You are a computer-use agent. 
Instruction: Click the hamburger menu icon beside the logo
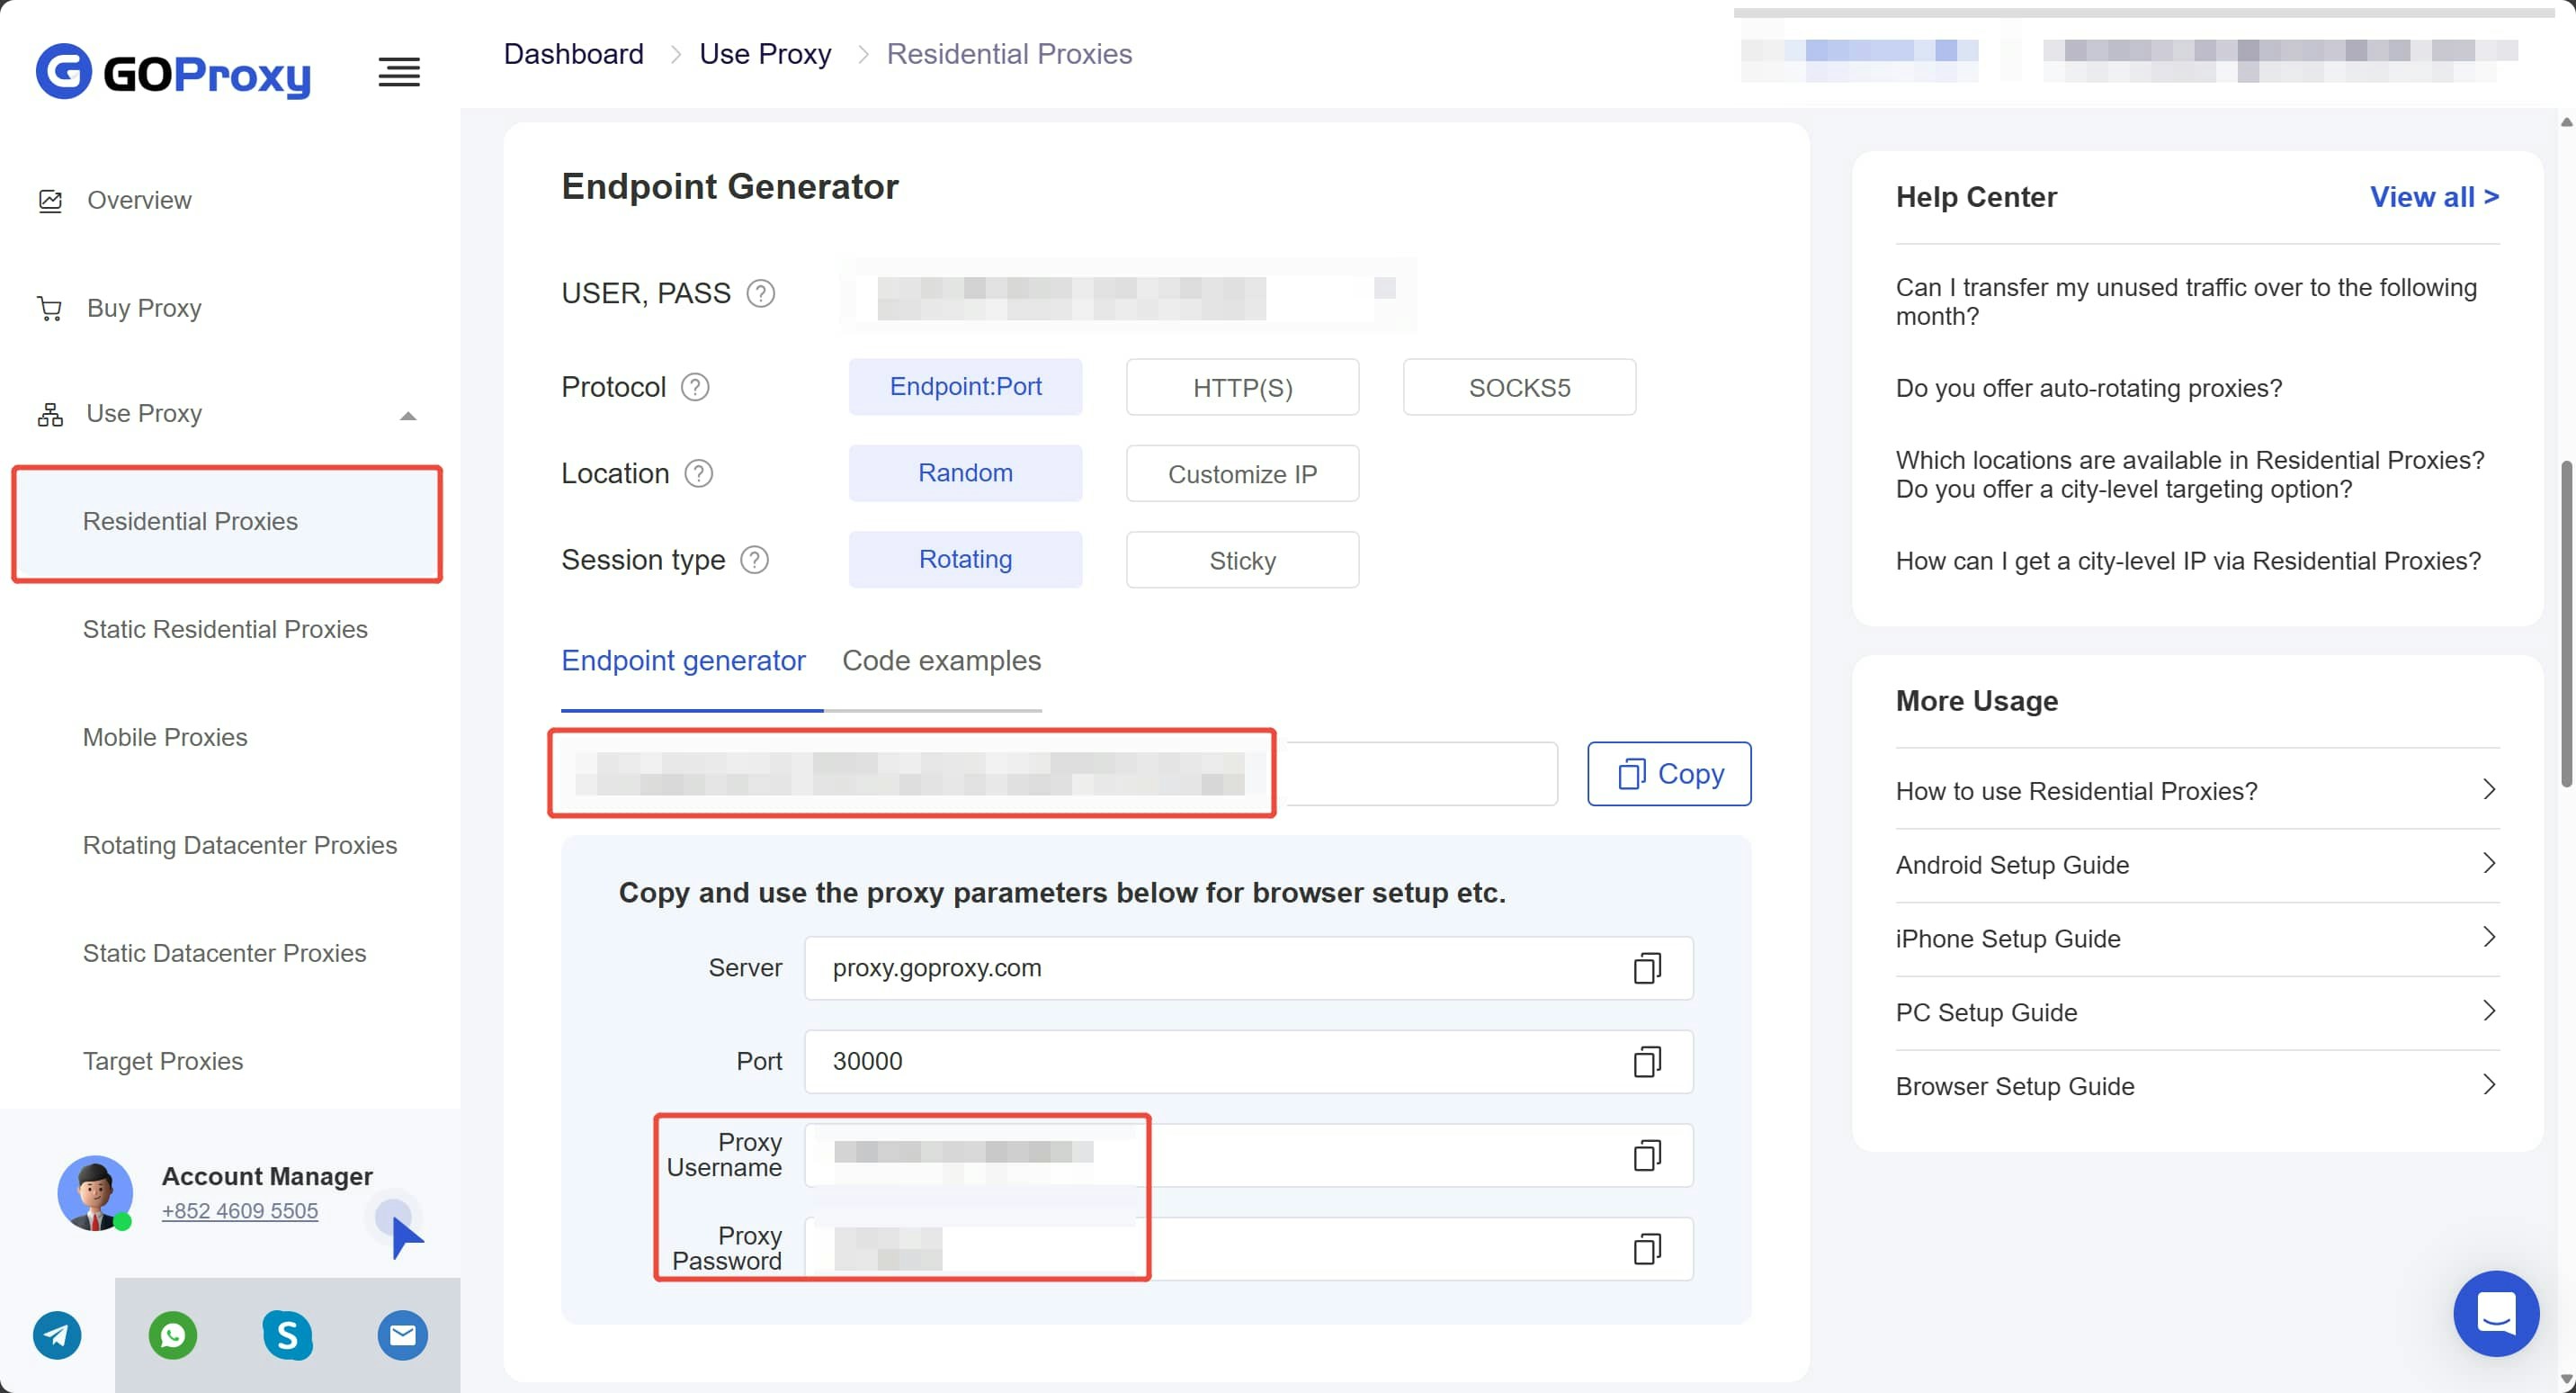click(x=399, y=72)
